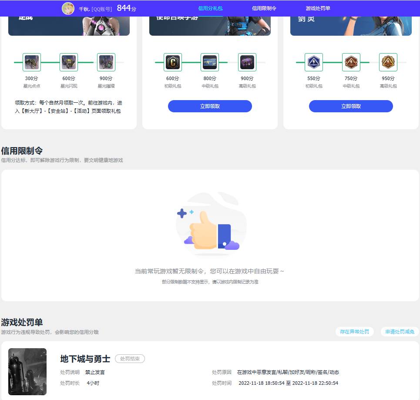Select the 使命召唤 600分 初级礼包 icon
Viewport: 420px width, 400px height.
172,62
